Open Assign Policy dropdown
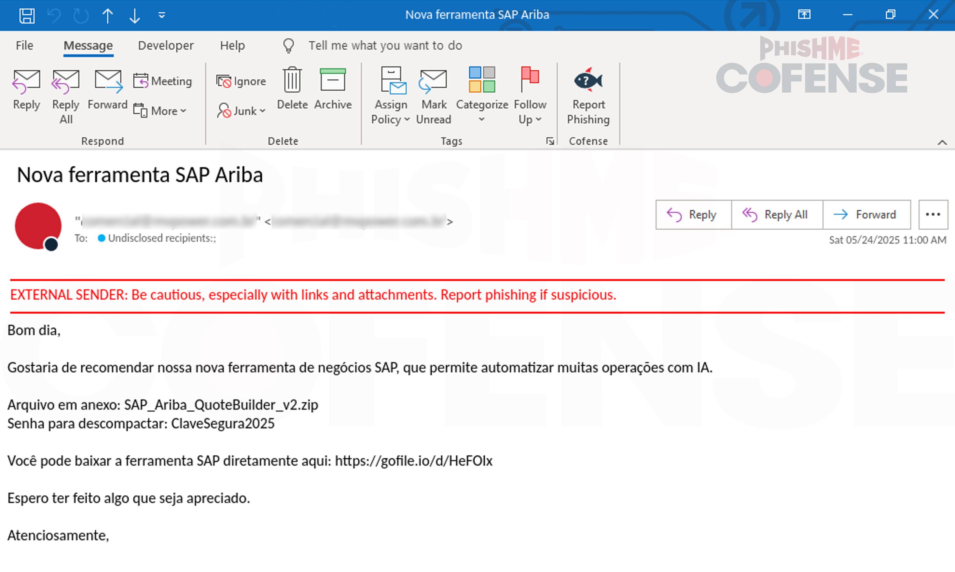The image size is (955, 572). (391, 96)
